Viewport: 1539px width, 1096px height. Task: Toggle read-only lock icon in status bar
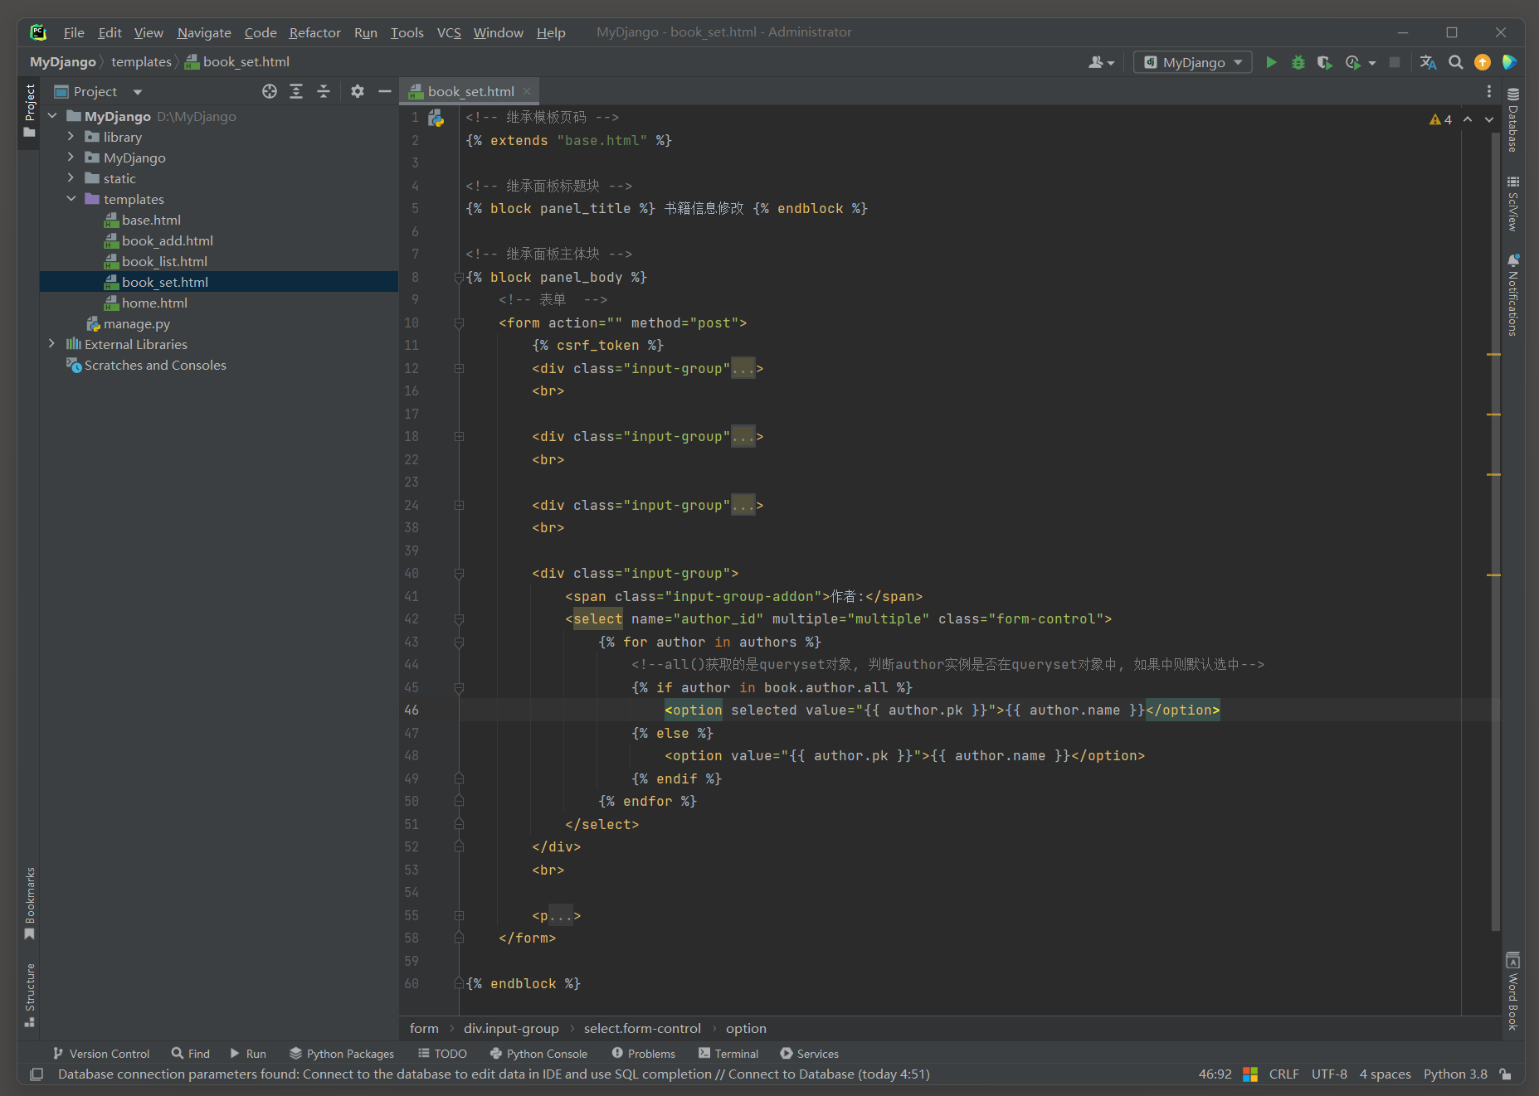(1506, 1074)
